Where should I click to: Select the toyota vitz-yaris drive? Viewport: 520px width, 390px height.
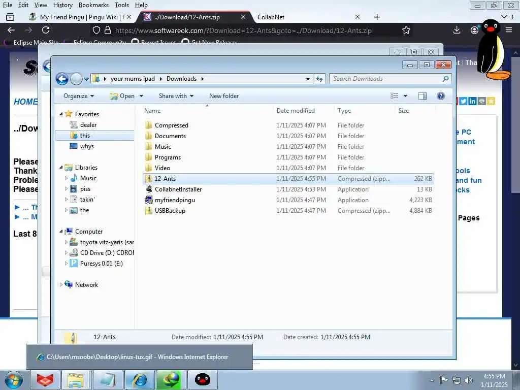[107, 242]
